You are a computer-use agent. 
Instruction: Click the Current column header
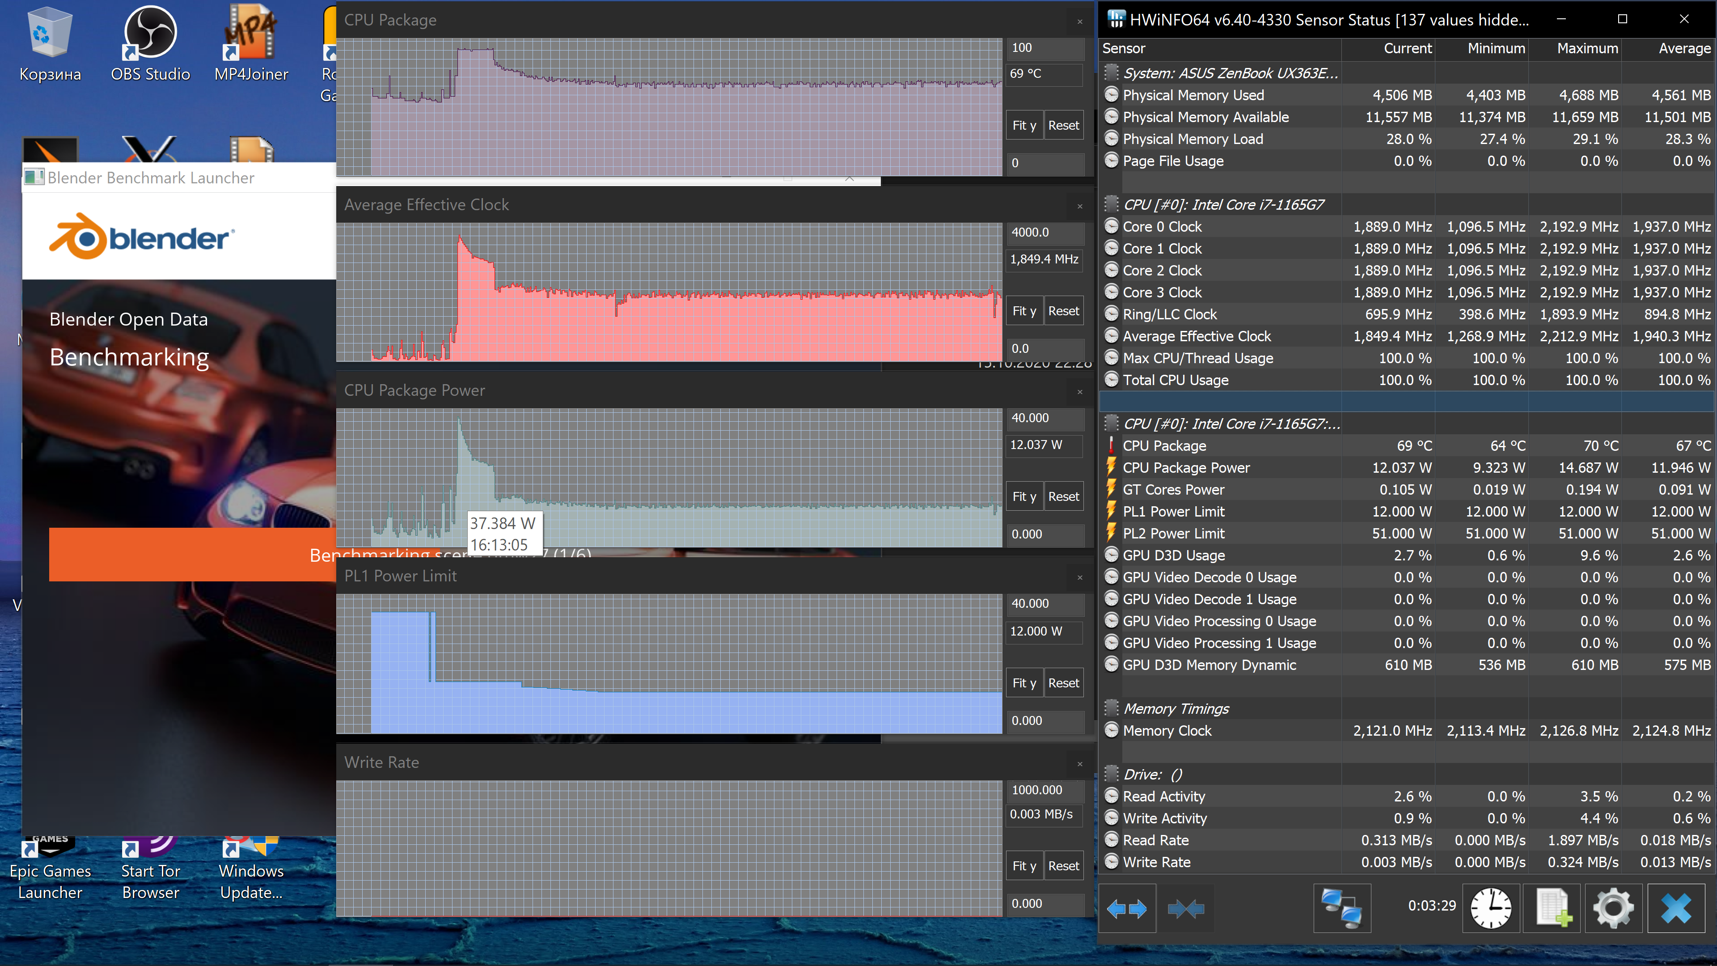pos(1388,48)
